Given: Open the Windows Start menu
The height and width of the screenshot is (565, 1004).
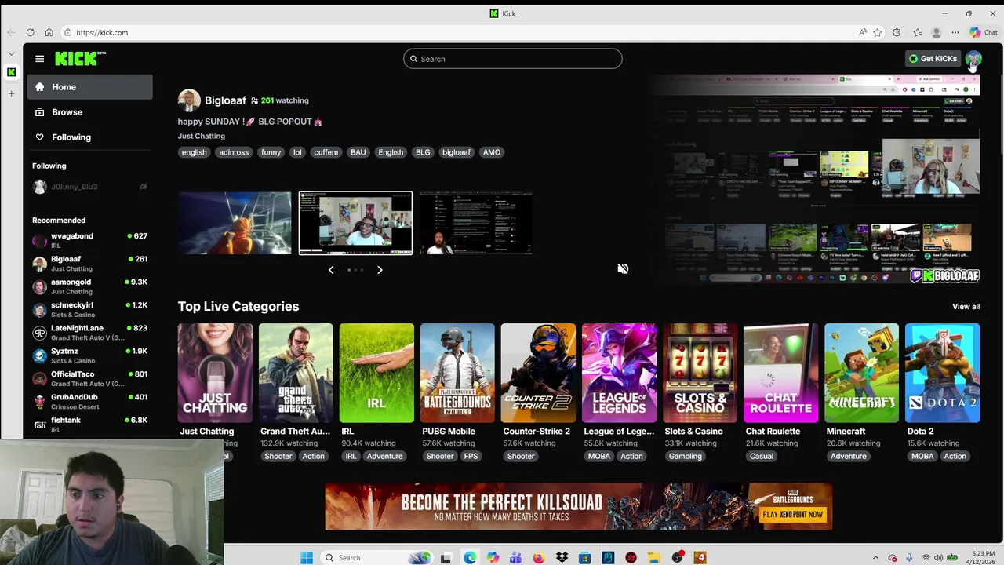Looking at the screenshot, I should pos(307,558).
